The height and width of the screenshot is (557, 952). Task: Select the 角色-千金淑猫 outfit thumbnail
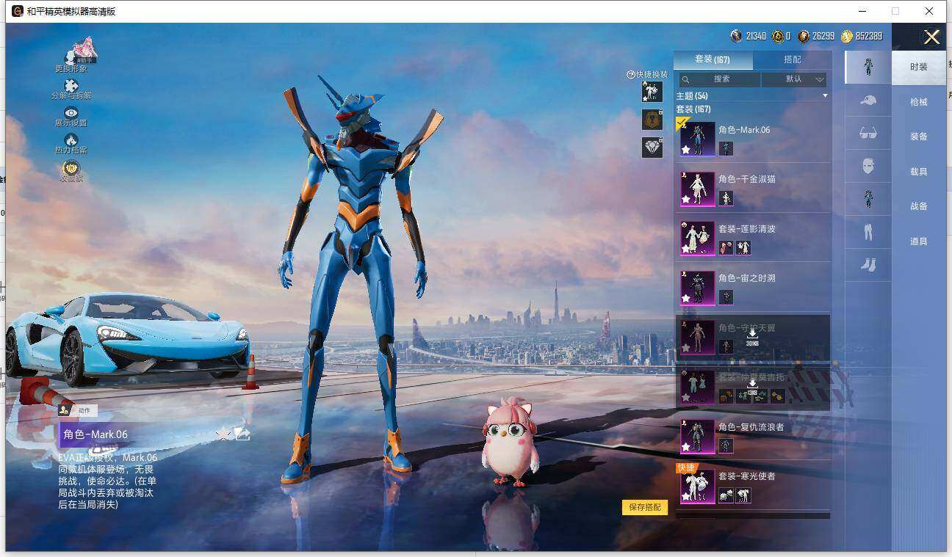pyautogui.click(x=697, y=189)
